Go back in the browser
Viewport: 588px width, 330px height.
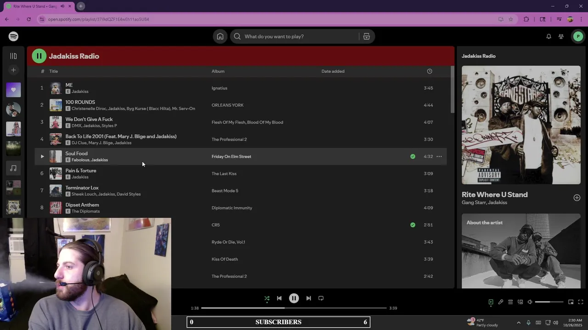7,19
